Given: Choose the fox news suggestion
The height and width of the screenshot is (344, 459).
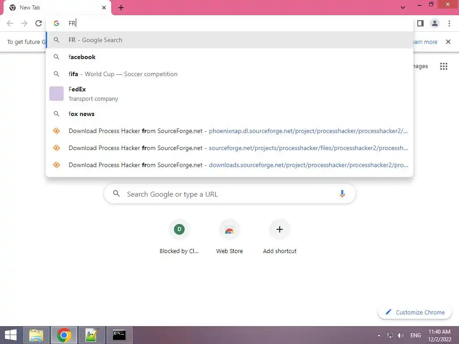Looking at the screenshot, I should coord(229,114).
